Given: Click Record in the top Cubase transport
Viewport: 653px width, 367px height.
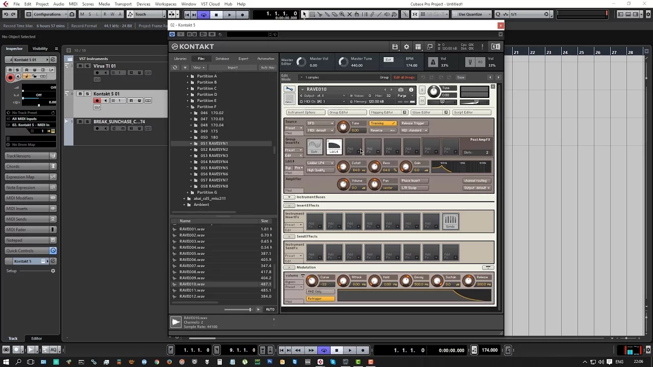Looking at the screenshot, I should (242, 14).
